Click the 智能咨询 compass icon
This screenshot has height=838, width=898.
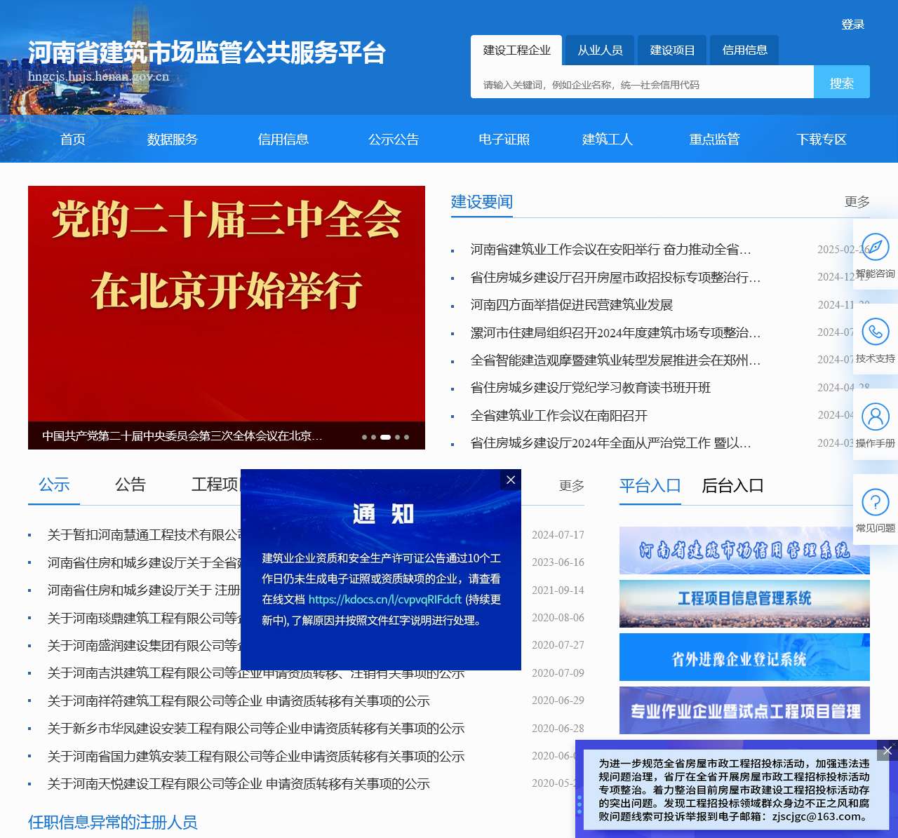click(876, 247)
